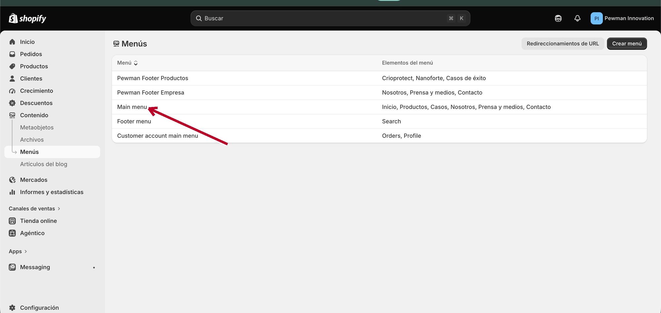Click the Shopify logo
Image resolution: width=661 pixels, height=313 pixels.
coord(27,18)
